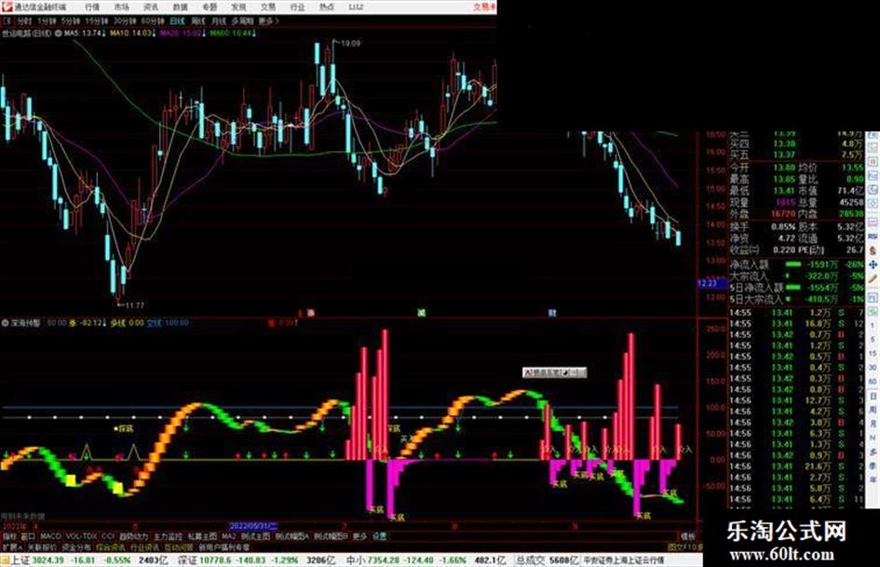The image size is (880, 567).
Task: Open the 关联报价 tab
Action: [43, 547]
